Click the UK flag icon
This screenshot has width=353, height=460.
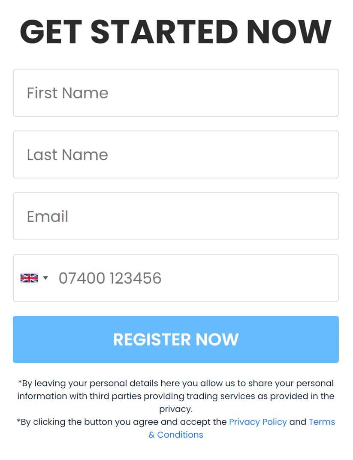29,278
